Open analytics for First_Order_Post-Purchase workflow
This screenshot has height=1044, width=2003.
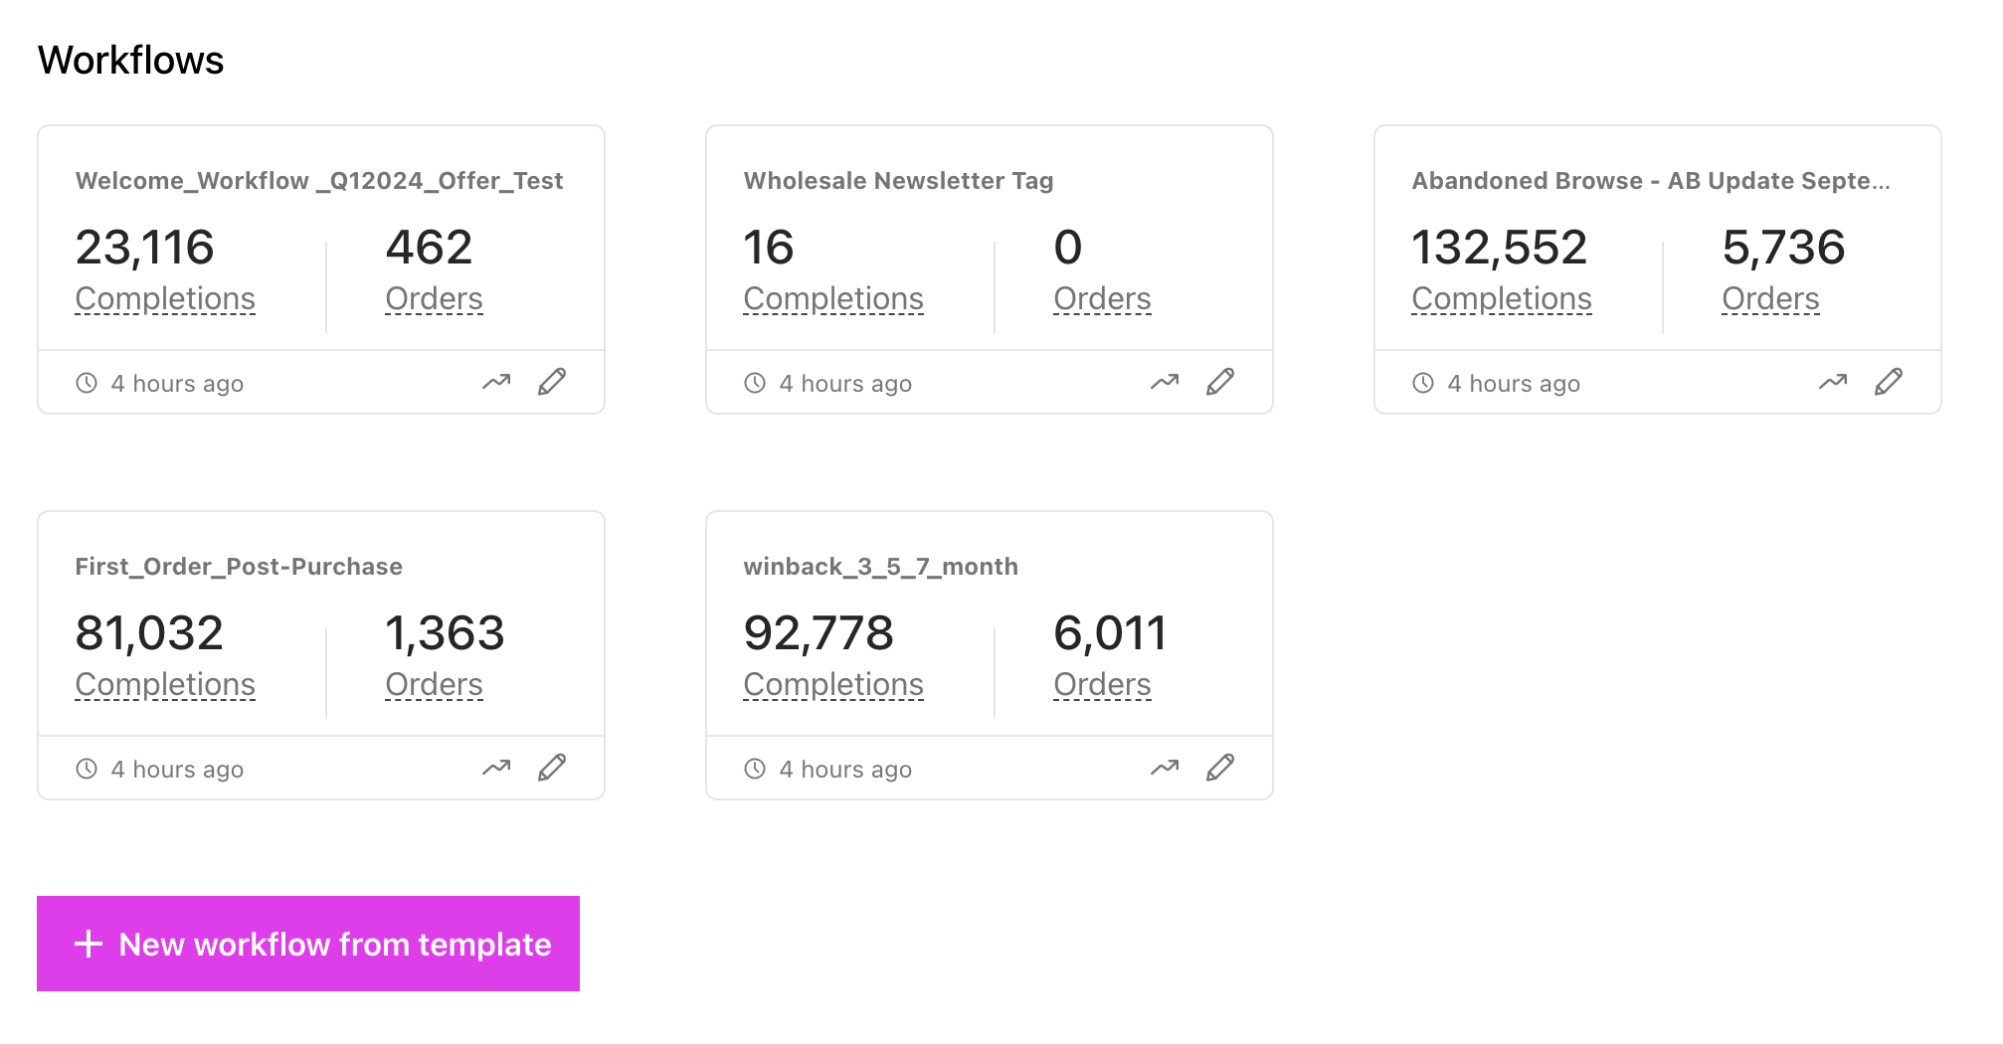pyautogui.click(x=495, y=767)
